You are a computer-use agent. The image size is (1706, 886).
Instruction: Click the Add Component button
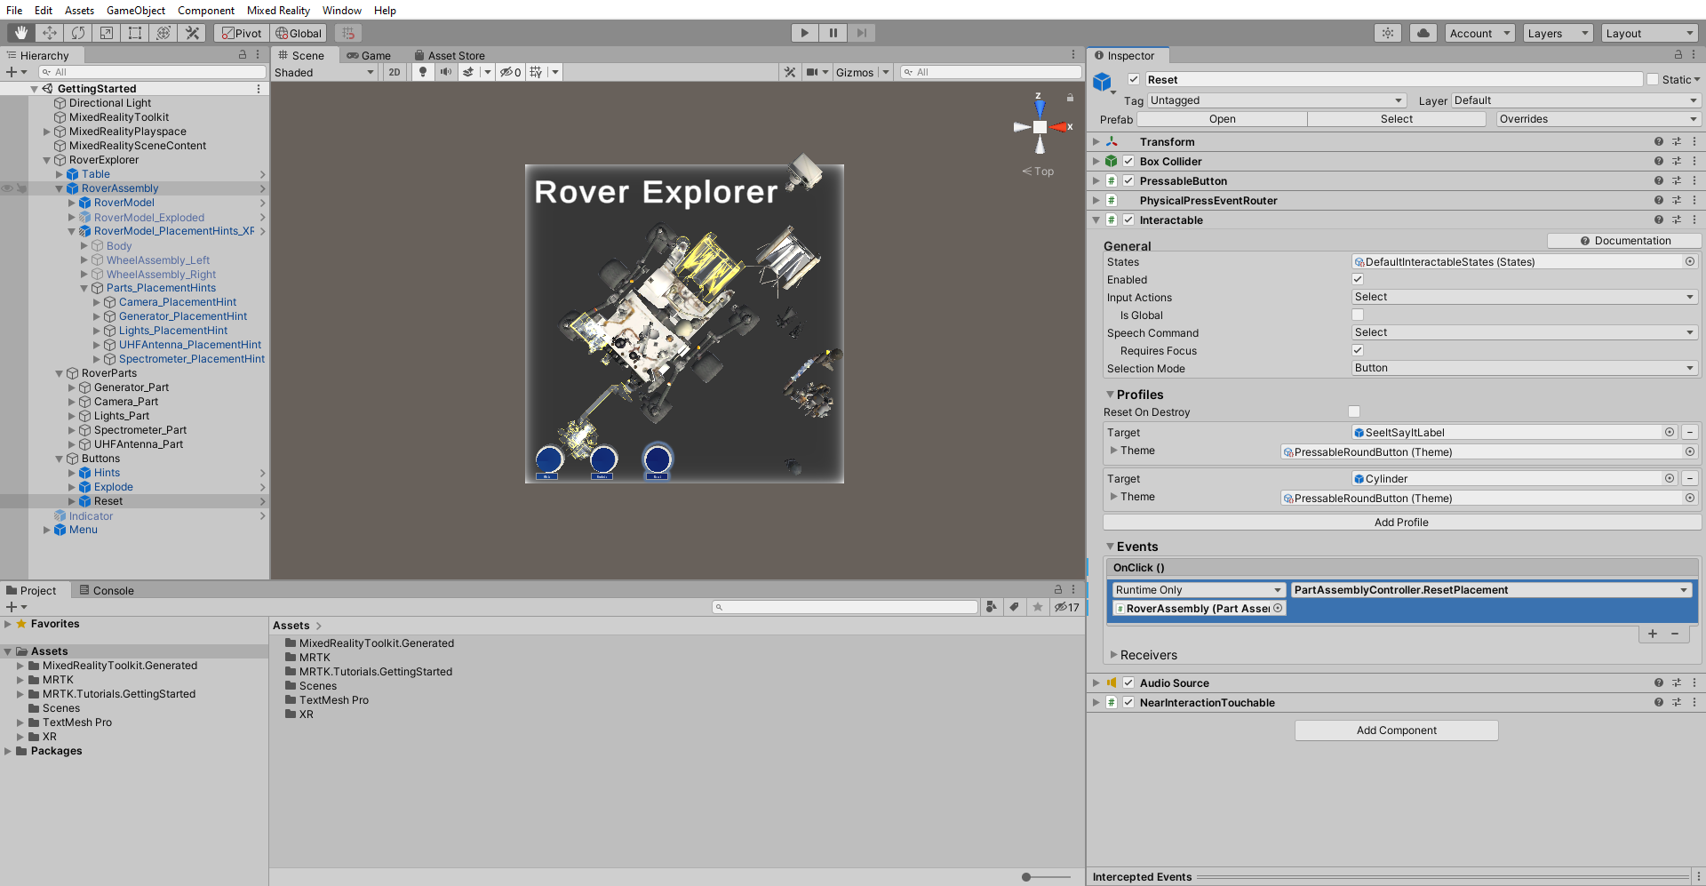pos(1395,730)
